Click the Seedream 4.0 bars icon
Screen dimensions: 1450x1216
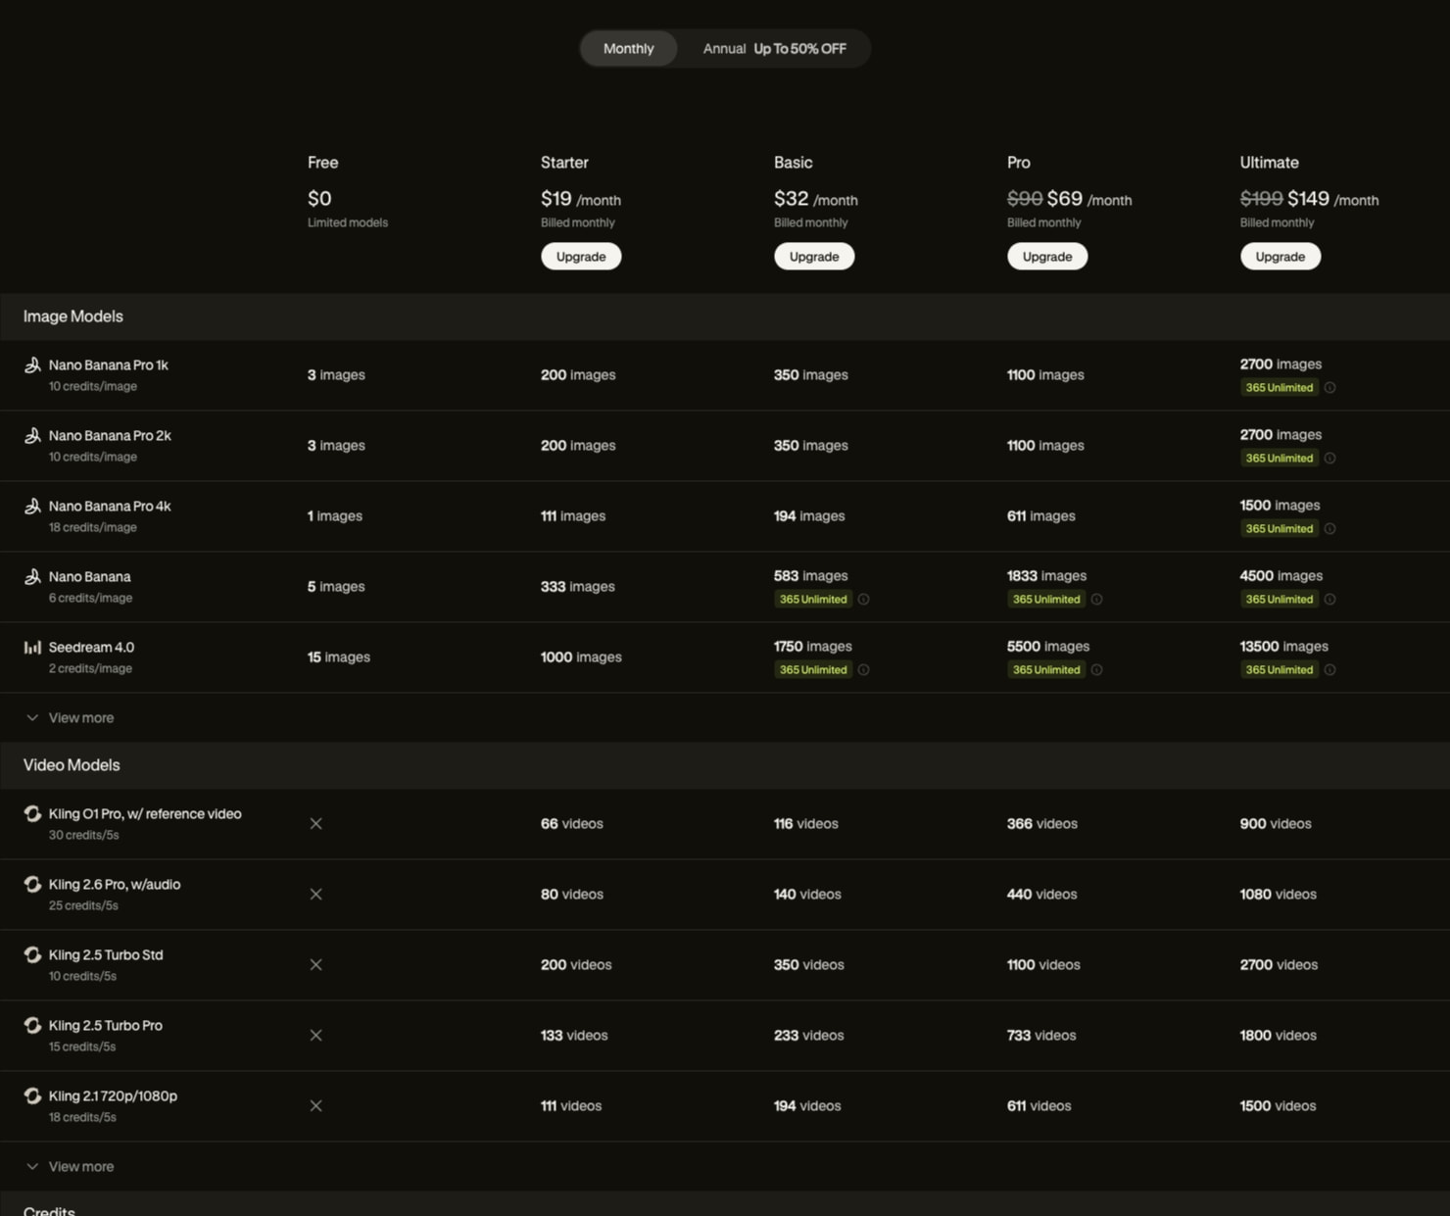click(32, 647)
